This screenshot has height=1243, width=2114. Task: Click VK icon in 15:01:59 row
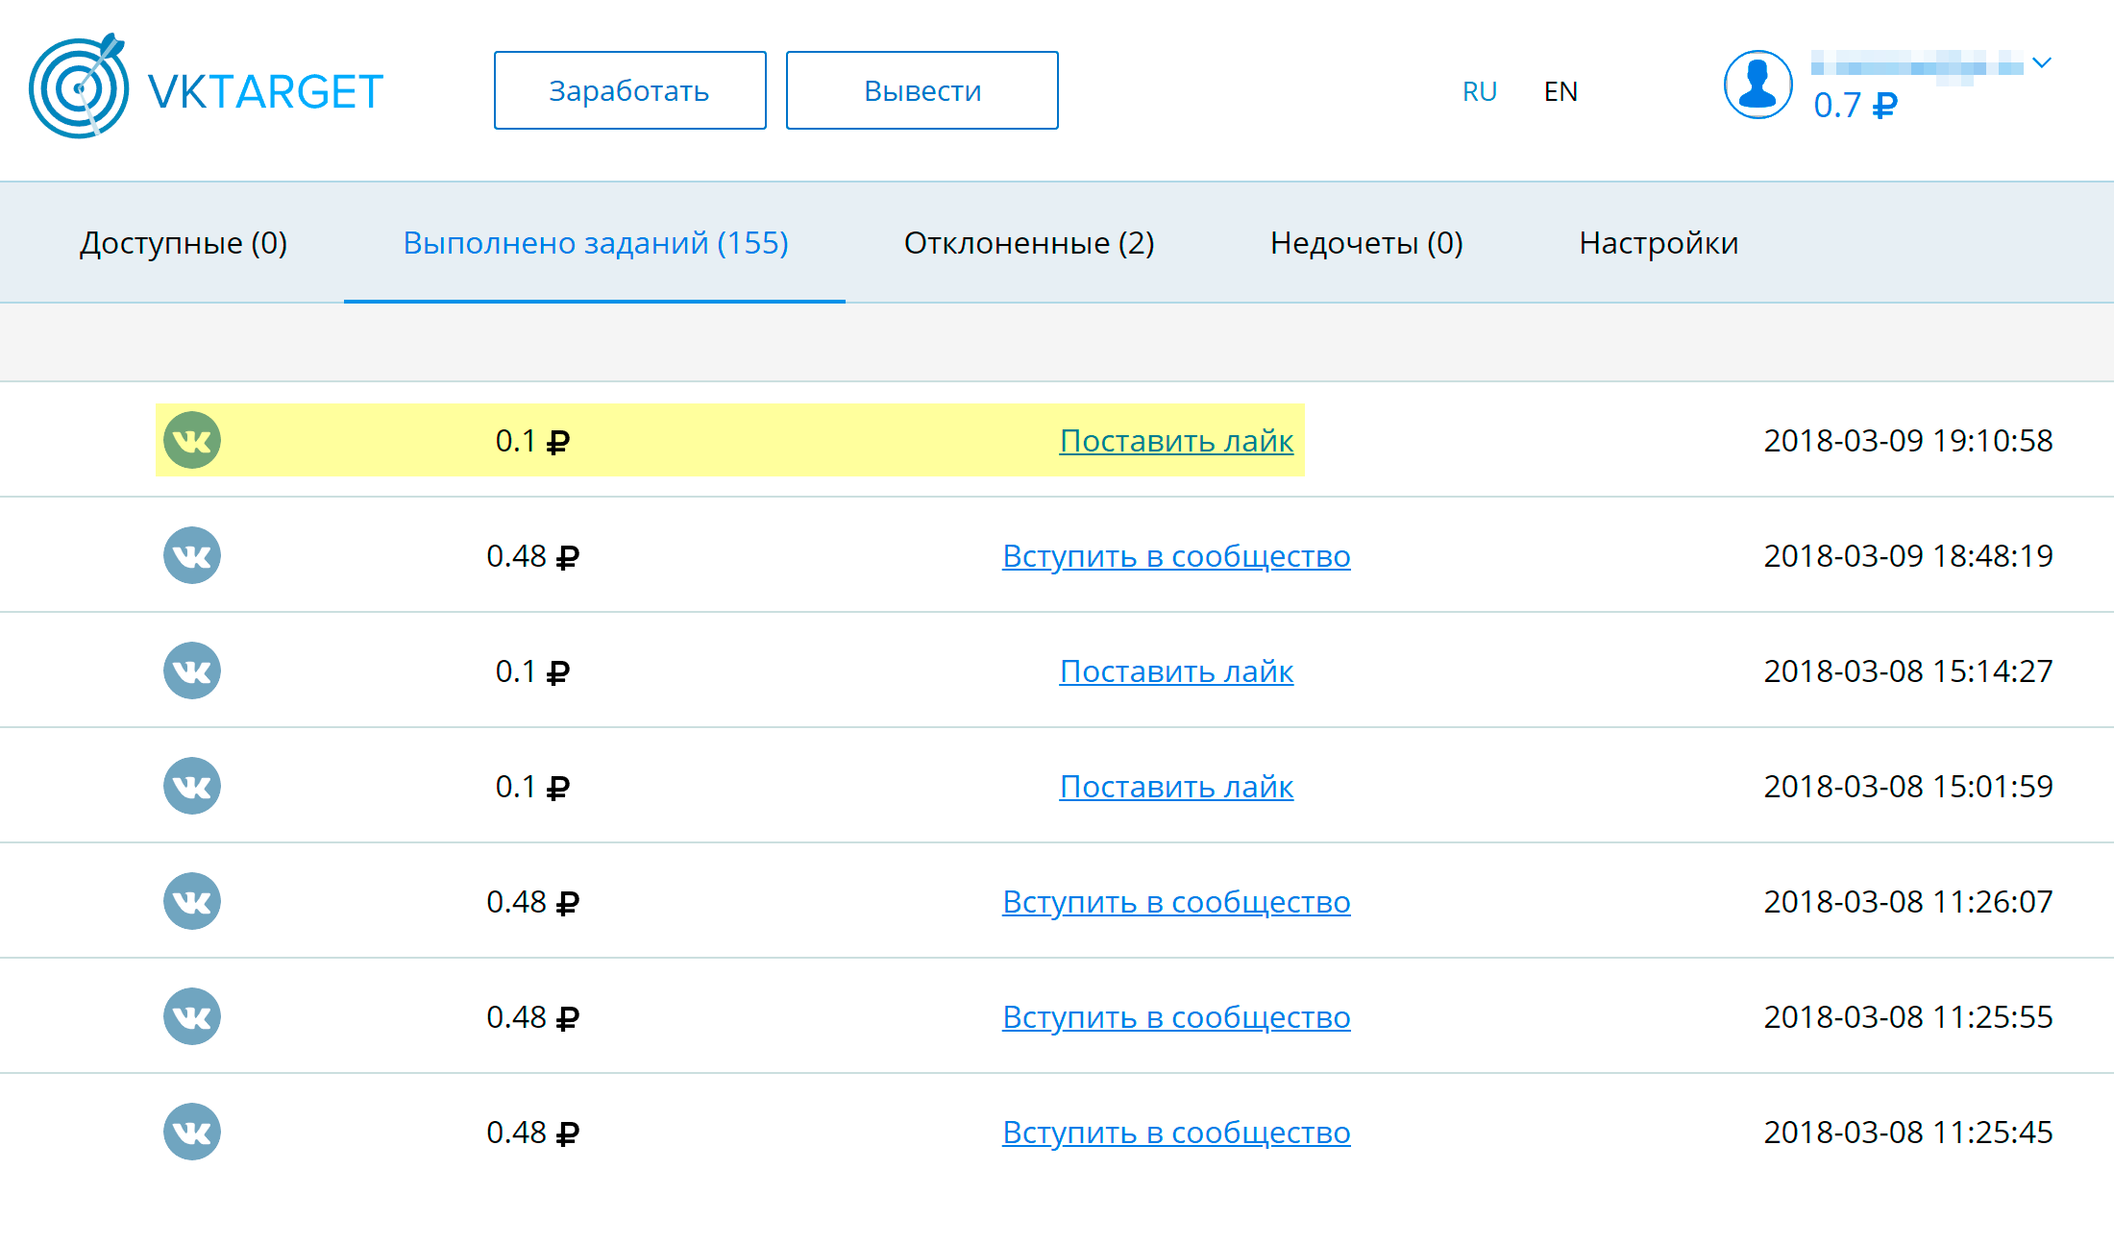[192, 786]
